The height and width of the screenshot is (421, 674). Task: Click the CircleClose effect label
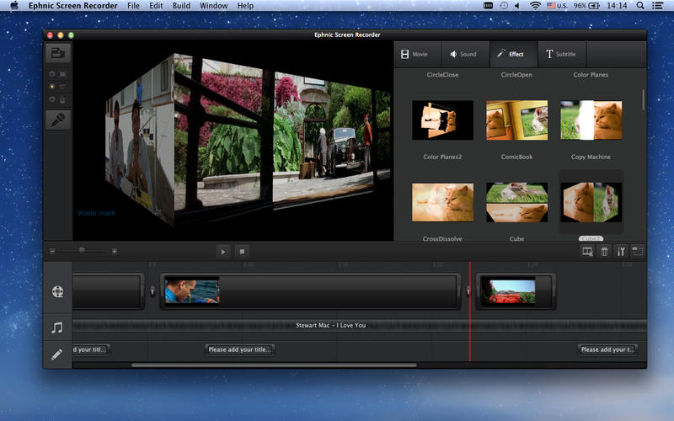442,75
